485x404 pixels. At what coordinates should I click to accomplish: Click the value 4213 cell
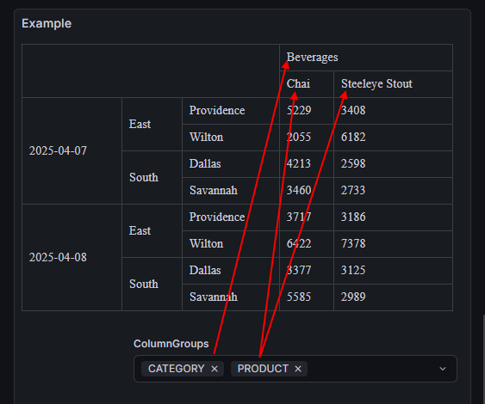(307, 164)
